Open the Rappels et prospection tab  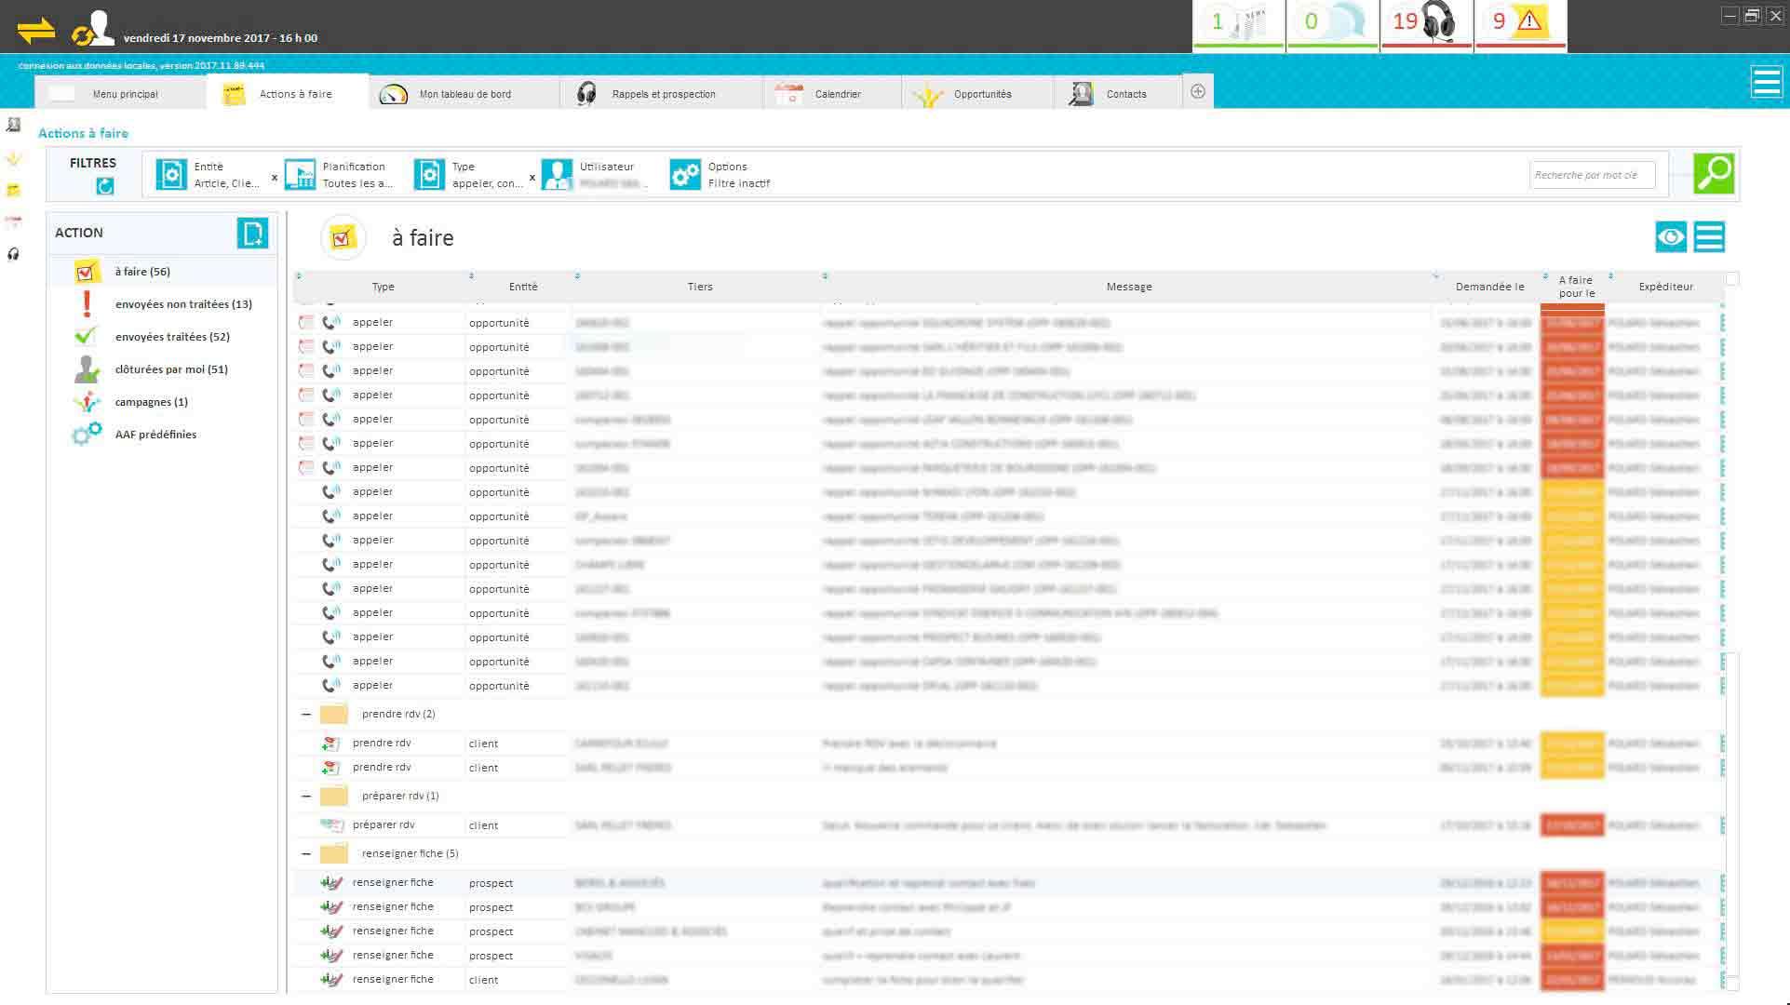[x=663, y=93]
